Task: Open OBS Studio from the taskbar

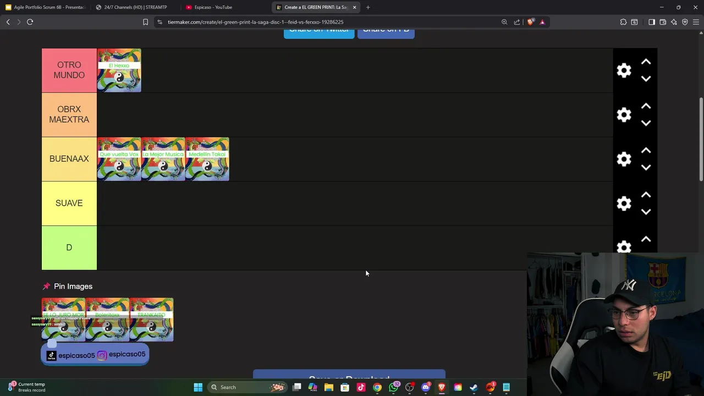Action: pos(409,387)
